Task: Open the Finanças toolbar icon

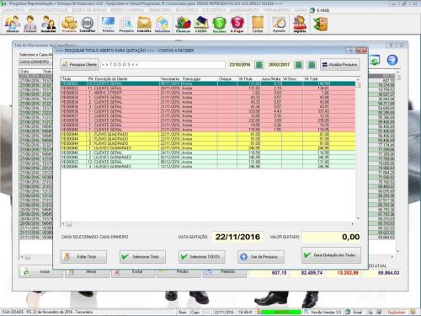Action: coord(183,24)
